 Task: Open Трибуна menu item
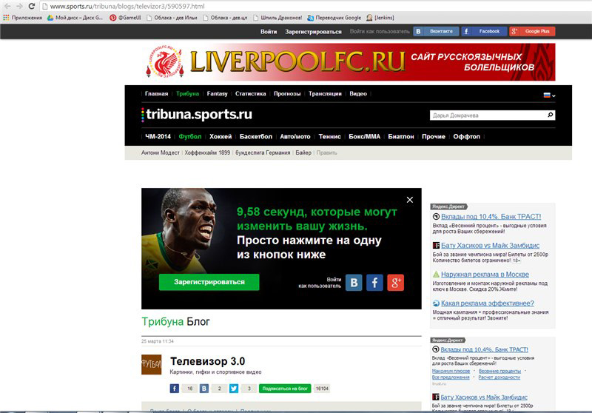click(x=187, y=93)
